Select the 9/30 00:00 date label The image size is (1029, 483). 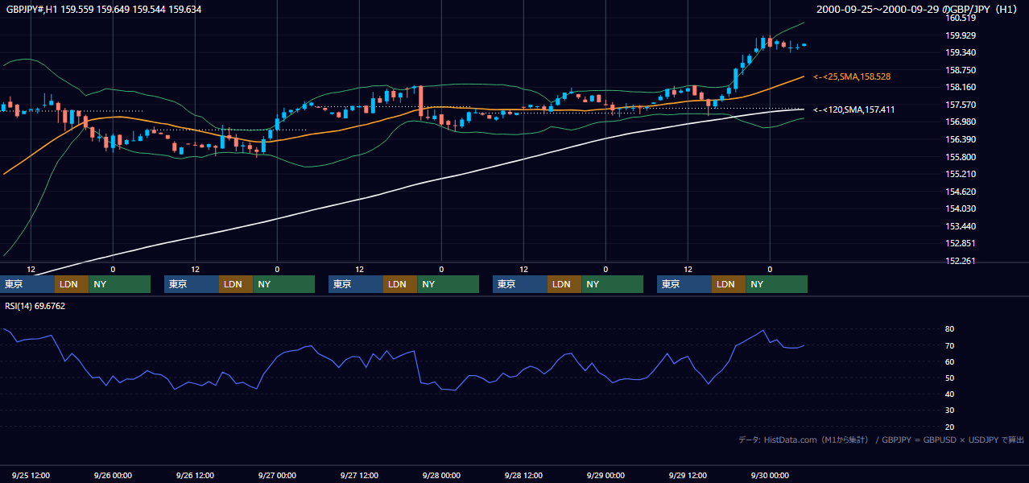click(x=770, y=475)
